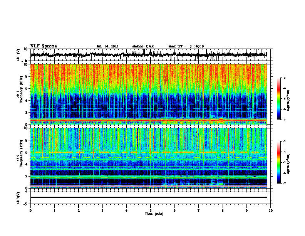Click the "6" minute tick label on the time axis
Screen dimensions: 305x236
(x=175, y=211)
